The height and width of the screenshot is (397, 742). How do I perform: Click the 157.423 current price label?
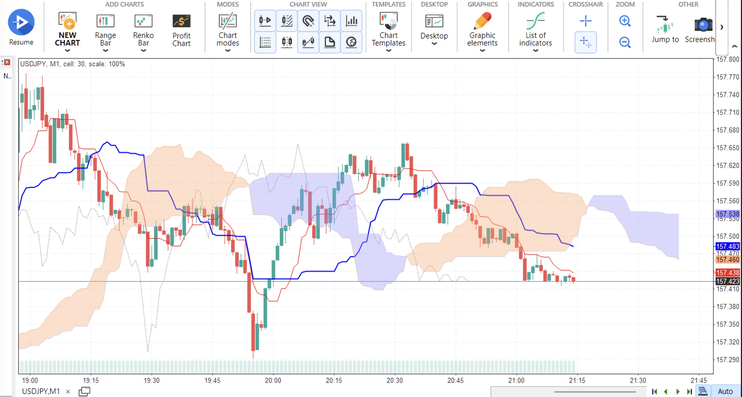click(x=727, y=281)
